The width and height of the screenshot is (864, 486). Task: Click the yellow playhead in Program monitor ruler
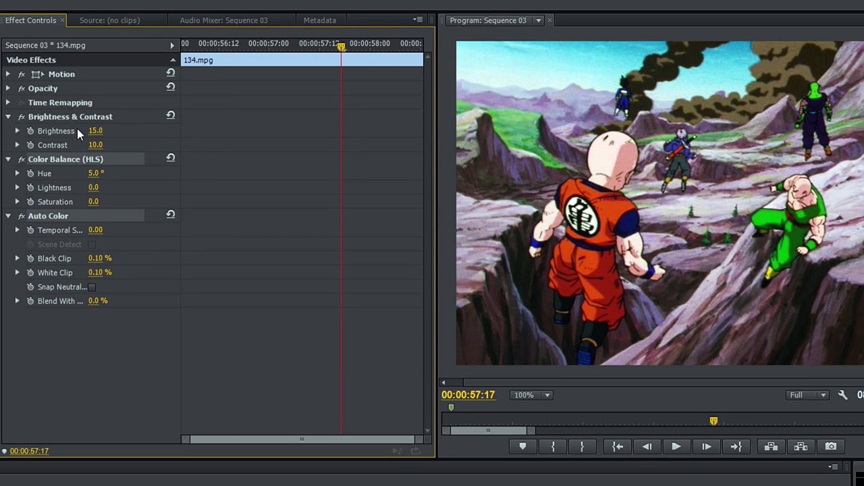pos(713,421)
